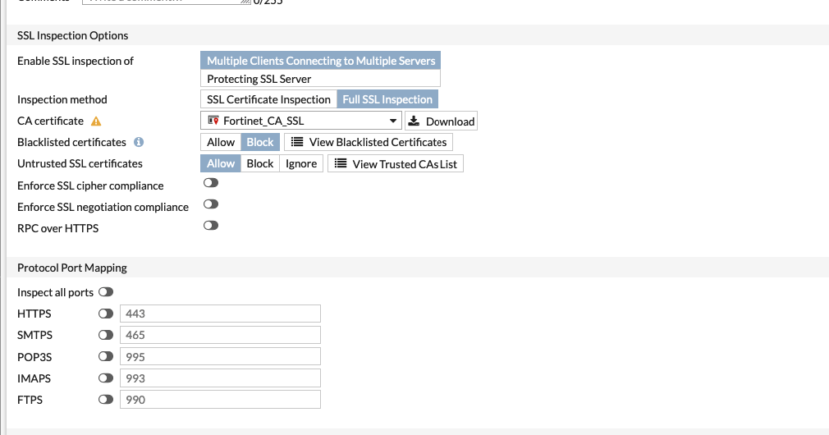This screenshot has width=829, height=435.
Task: Choose Full SSL Inspection method
Action: (x=387, y=99)
